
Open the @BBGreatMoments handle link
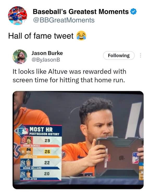[64, 20]
